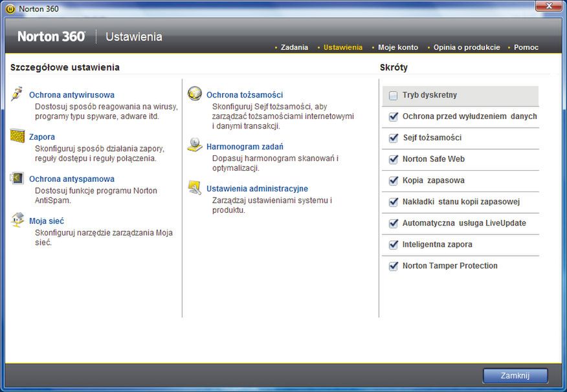
Task: Open the Ochrona antywirusowa link
Action: coord(72,95)
